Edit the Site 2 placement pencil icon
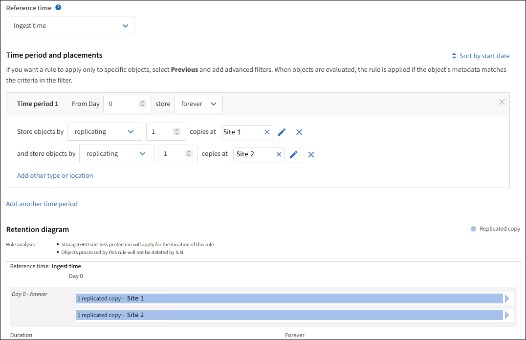526x340 pixels. 293,154
